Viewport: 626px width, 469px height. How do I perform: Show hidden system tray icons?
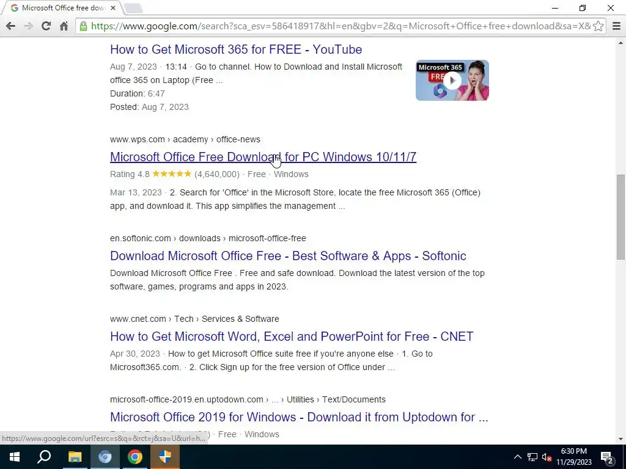[x=517, y=457]
